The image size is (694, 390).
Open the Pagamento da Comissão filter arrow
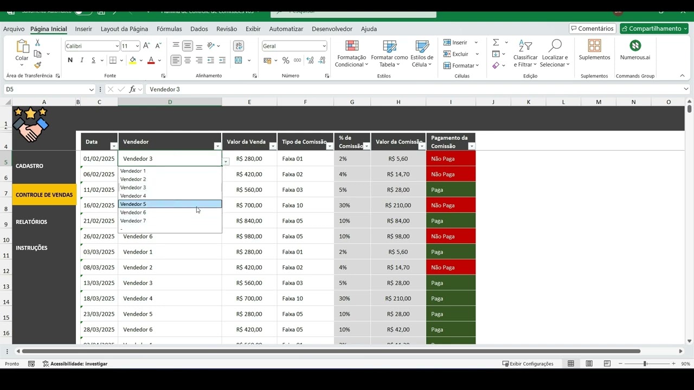pos(471,146)
